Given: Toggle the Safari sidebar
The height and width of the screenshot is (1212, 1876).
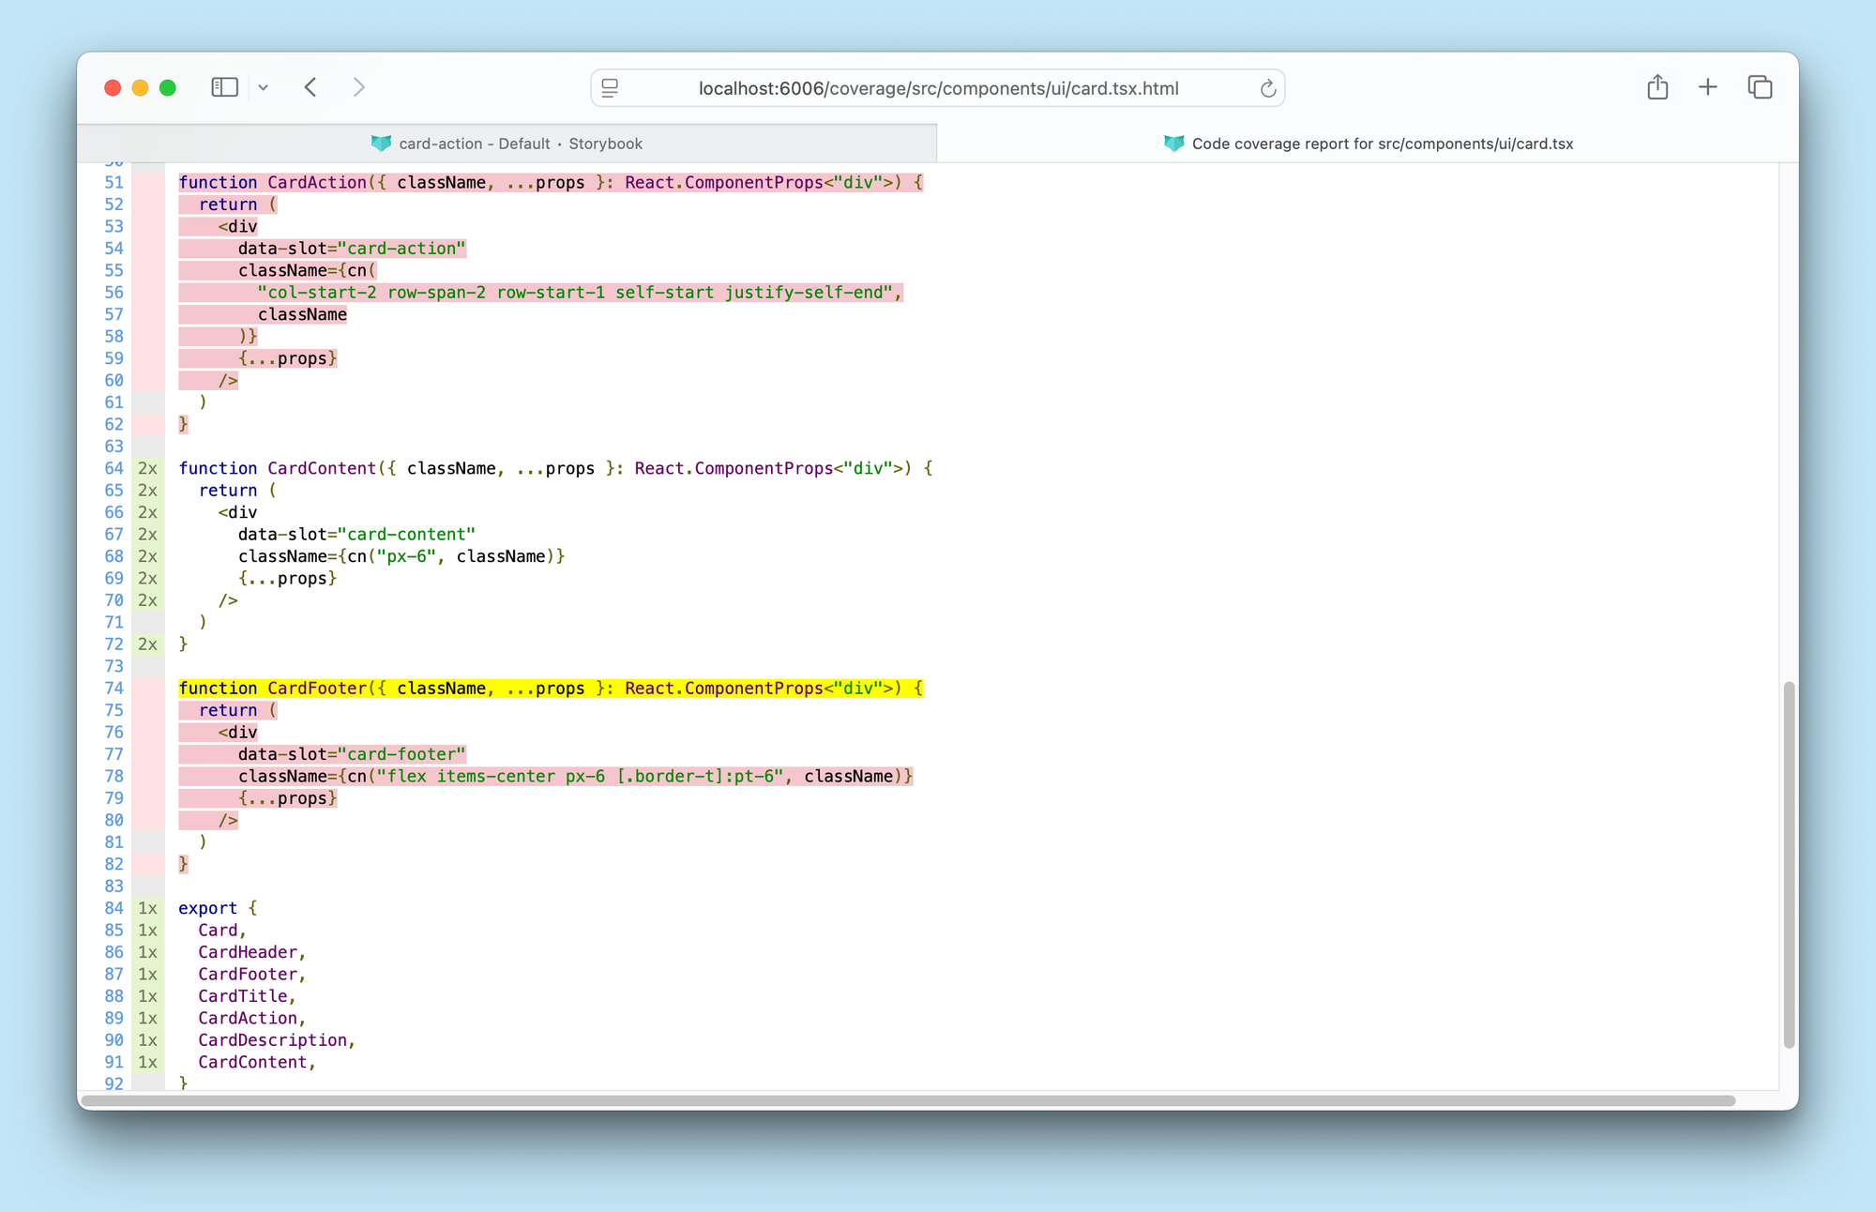Looking at the screenshot, I should click(224, 86).
